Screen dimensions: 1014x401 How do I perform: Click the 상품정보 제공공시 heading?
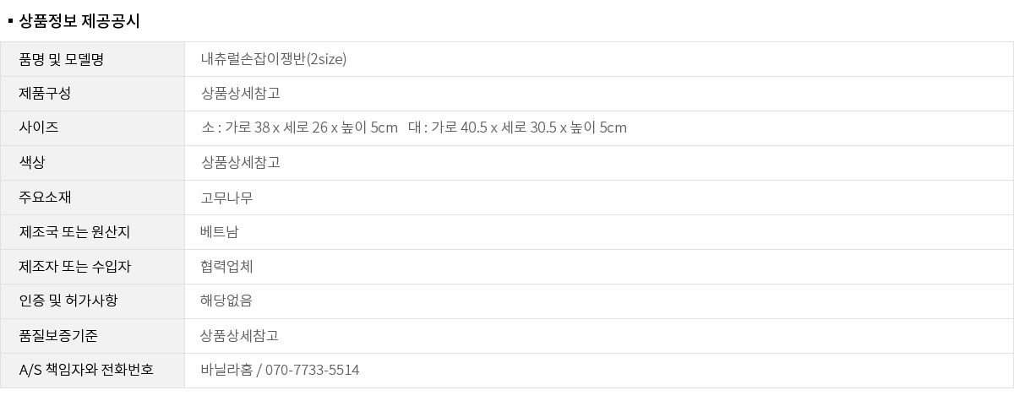tap(79, 21)
